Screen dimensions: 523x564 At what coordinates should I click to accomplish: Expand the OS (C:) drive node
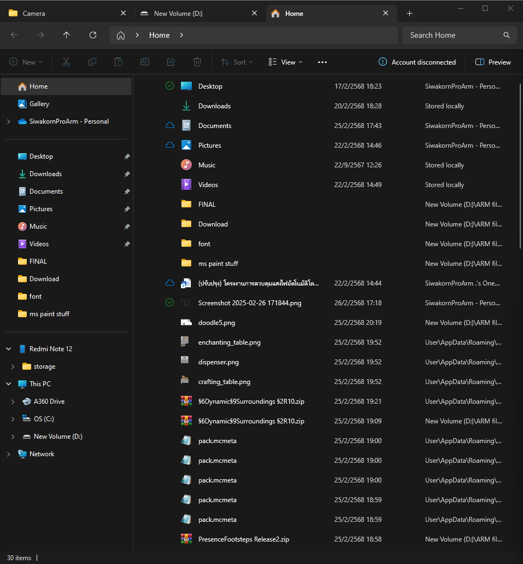13,419
